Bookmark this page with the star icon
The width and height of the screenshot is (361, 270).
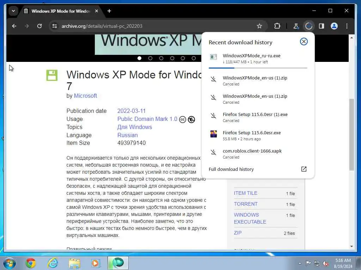pyautogui.click(x=259, y=26)
